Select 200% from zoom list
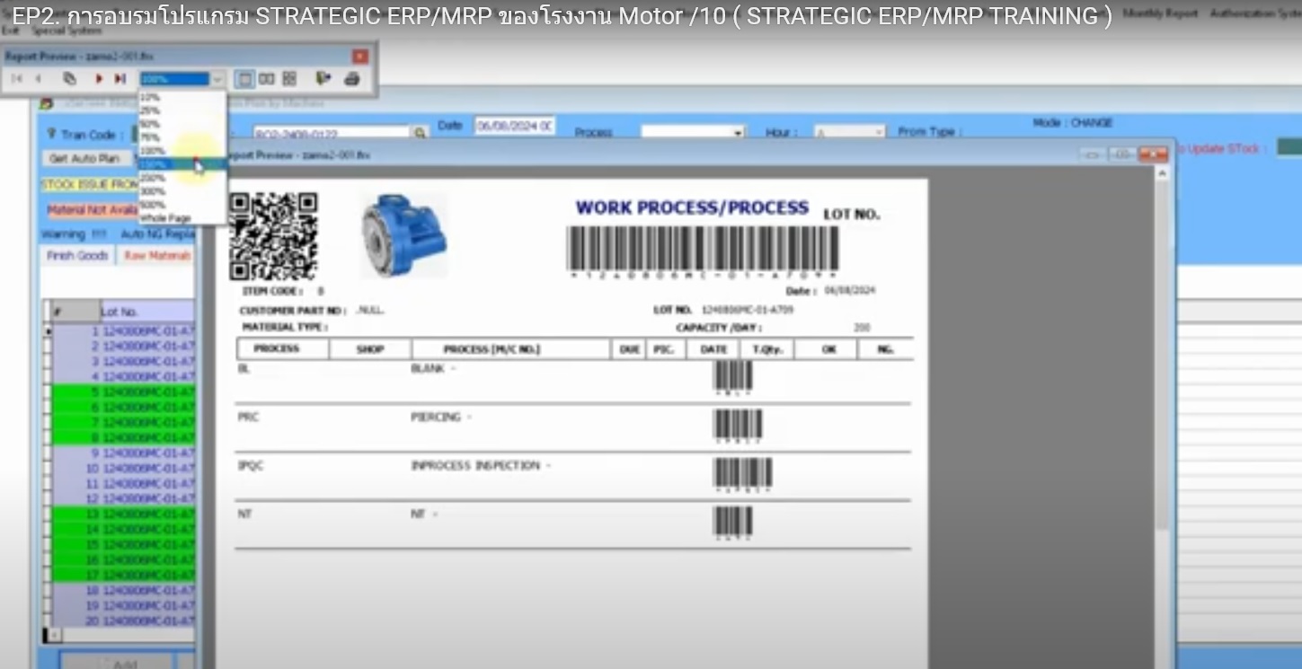This screenshot has width=1302, height=669. coord(153,178)
